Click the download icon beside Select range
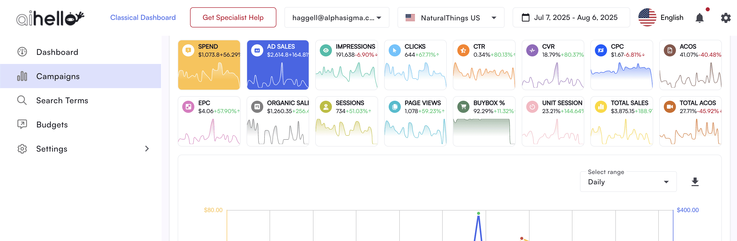Image resolution: width=737 pixels, height=241 pixels. (x=695, y=182)
